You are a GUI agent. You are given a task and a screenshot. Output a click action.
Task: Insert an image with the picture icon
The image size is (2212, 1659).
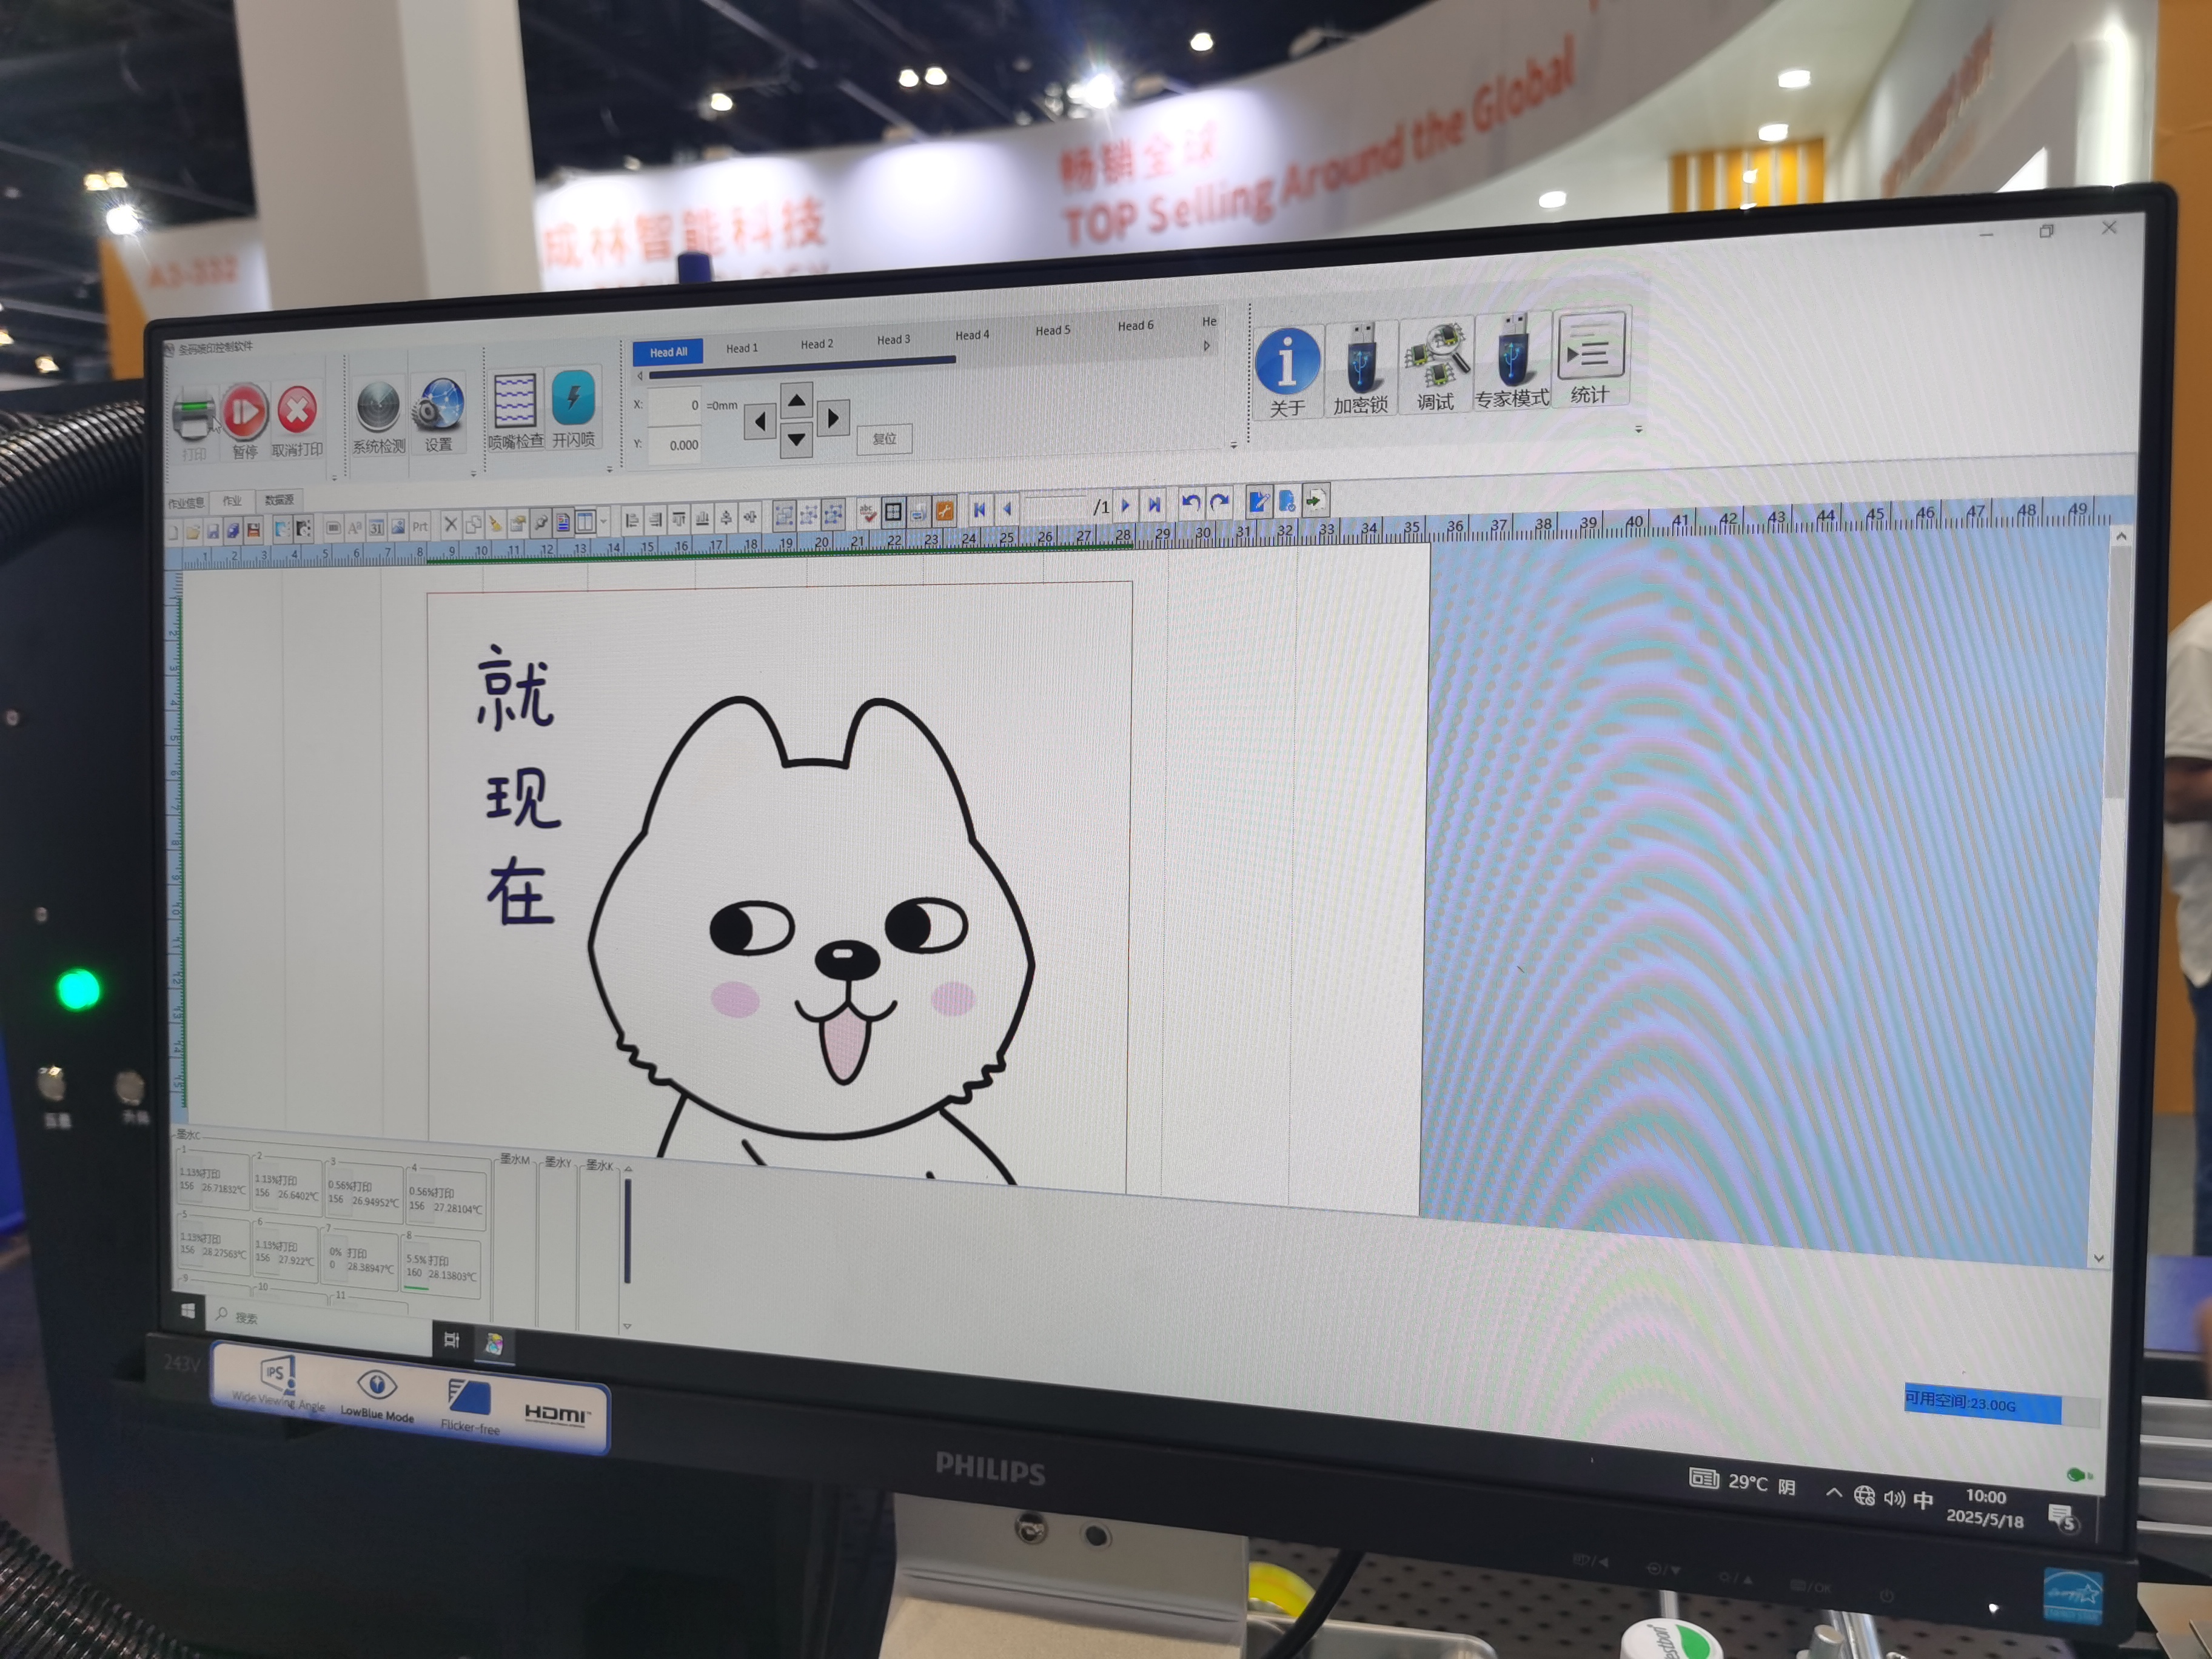click(x=398, y=526)
